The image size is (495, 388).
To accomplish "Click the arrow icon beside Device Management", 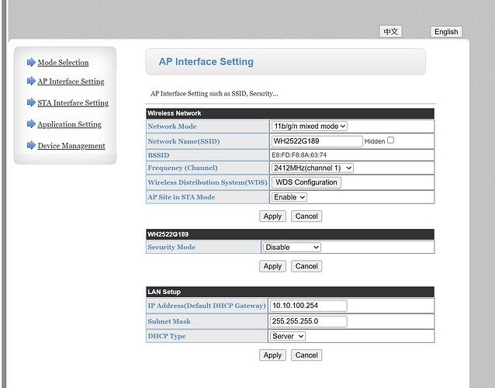I will click(x=31, y=146).
